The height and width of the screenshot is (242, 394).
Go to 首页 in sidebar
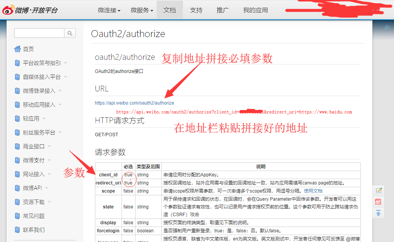[29, 49]
